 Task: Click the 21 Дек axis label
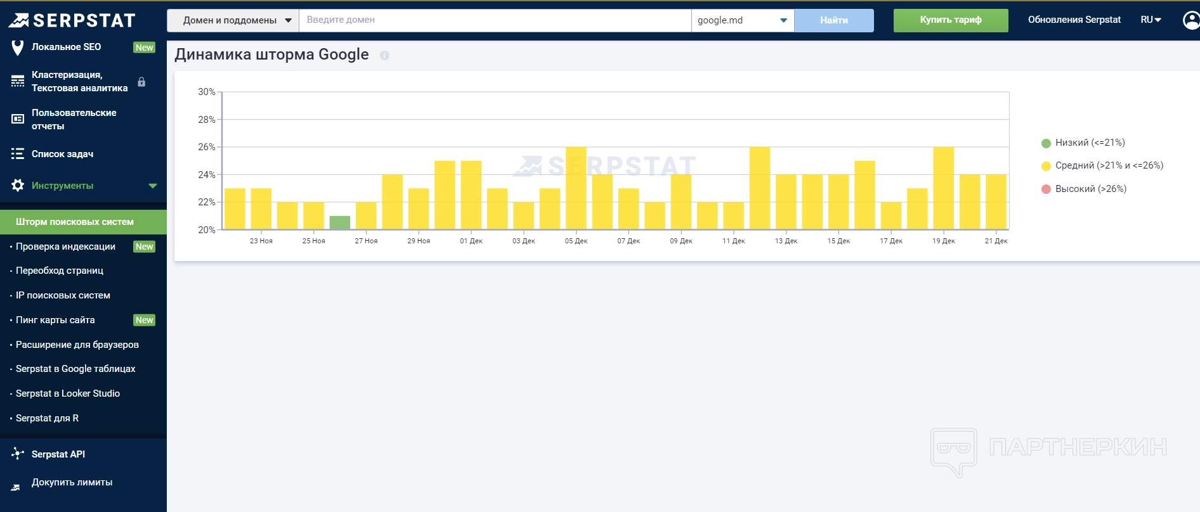996,241
